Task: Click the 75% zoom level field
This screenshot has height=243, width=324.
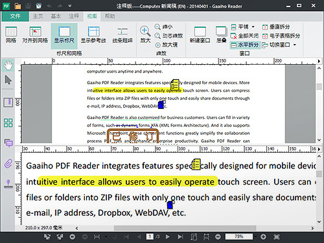Action: coord(239,237)
